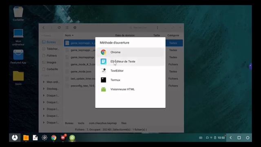Tap the Android back navigation button
The height and width of the screenshot is (147, 261).
(x=231, y=138)
